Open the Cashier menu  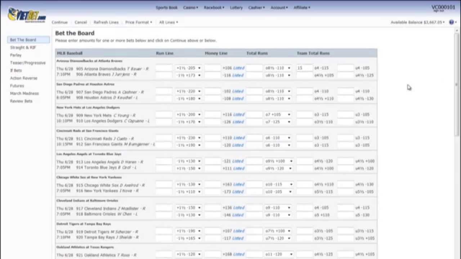(256, 8)
